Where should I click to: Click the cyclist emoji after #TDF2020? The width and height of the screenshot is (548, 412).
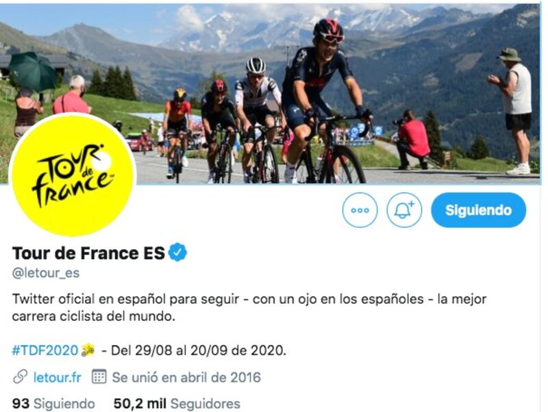pos(88,350)
